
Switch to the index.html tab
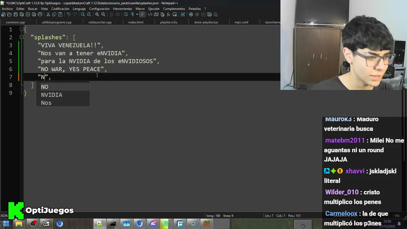(136, 22)
